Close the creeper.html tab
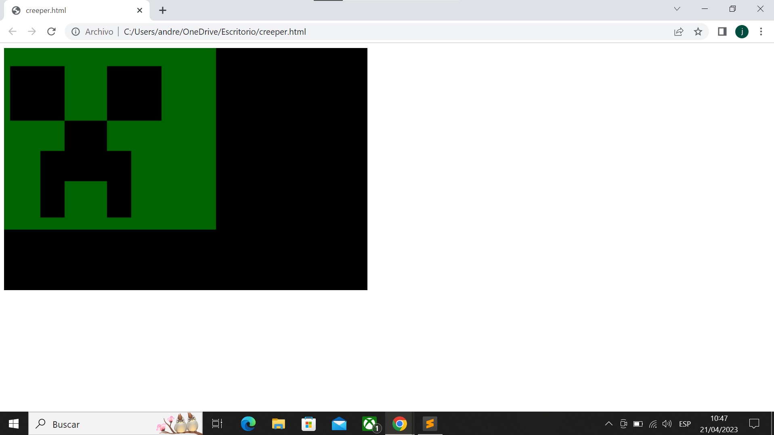This screenshot has height=435, width=774. point(140,10)
